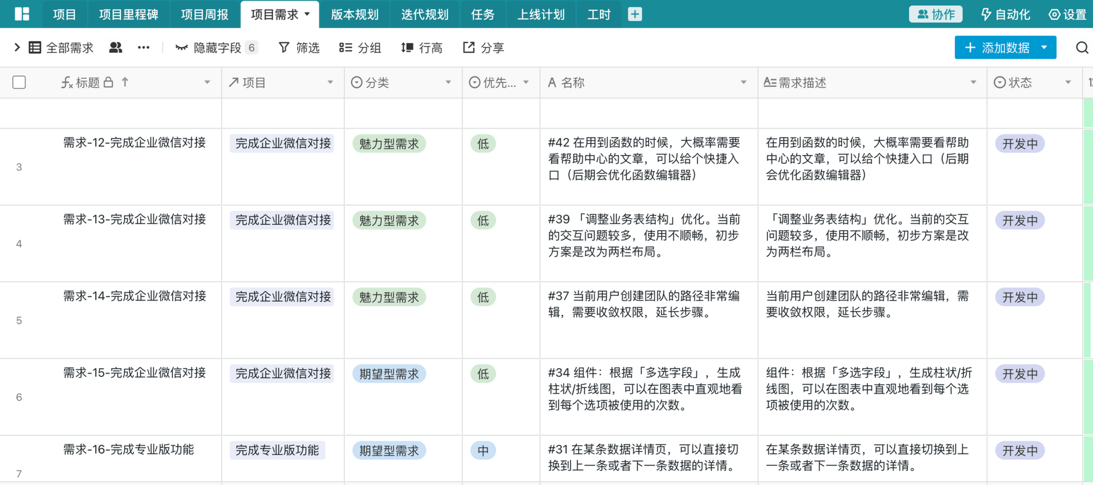Click 完成专业版功能 project link tag
The width and height of the screenshot is (1093, 485).
277,451
